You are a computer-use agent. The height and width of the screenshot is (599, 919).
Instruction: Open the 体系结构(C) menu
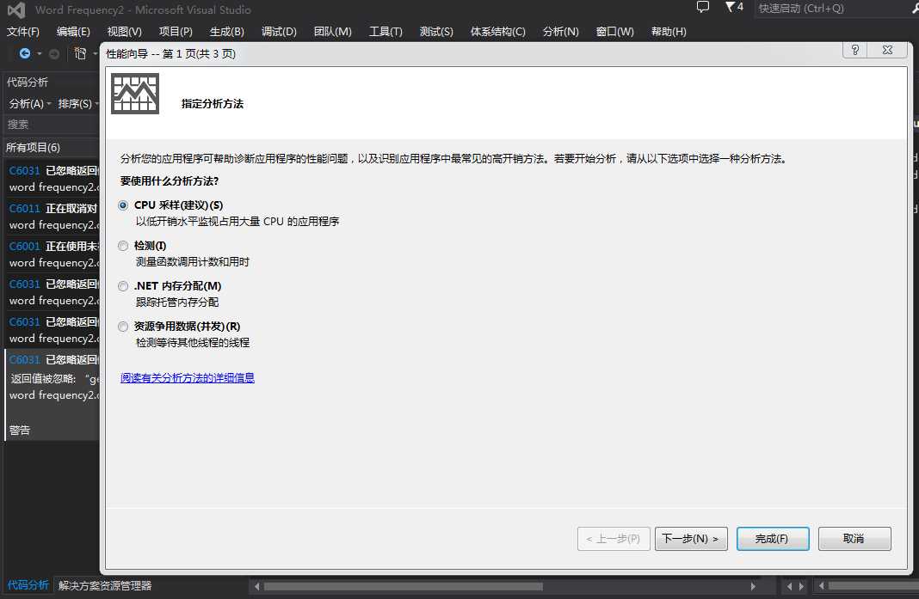[497, 32]
